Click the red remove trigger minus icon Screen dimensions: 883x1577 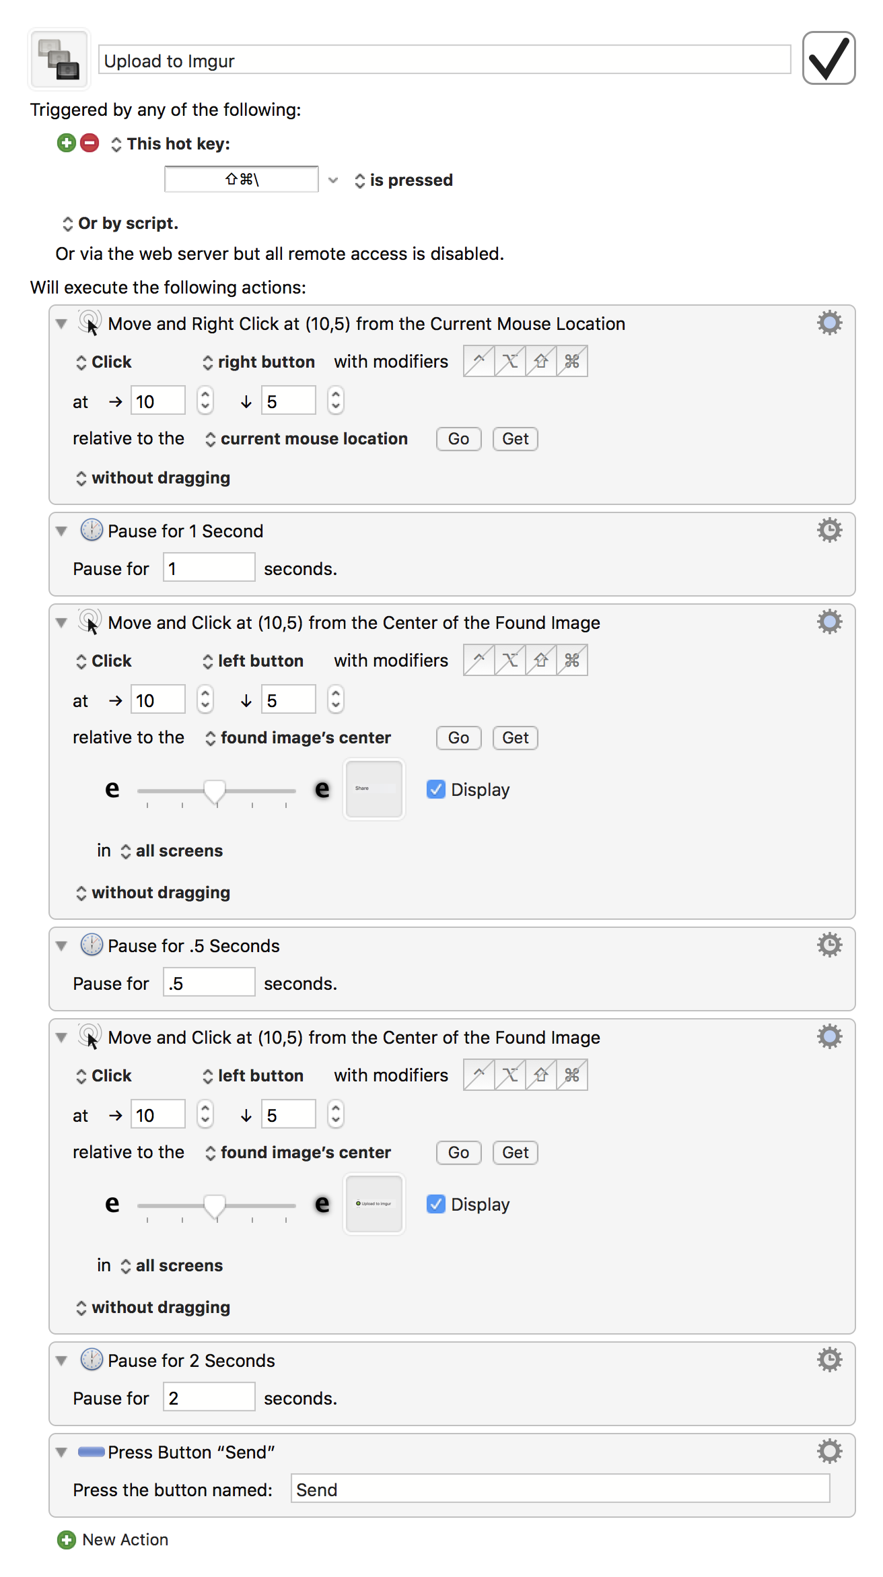point(90,143)
